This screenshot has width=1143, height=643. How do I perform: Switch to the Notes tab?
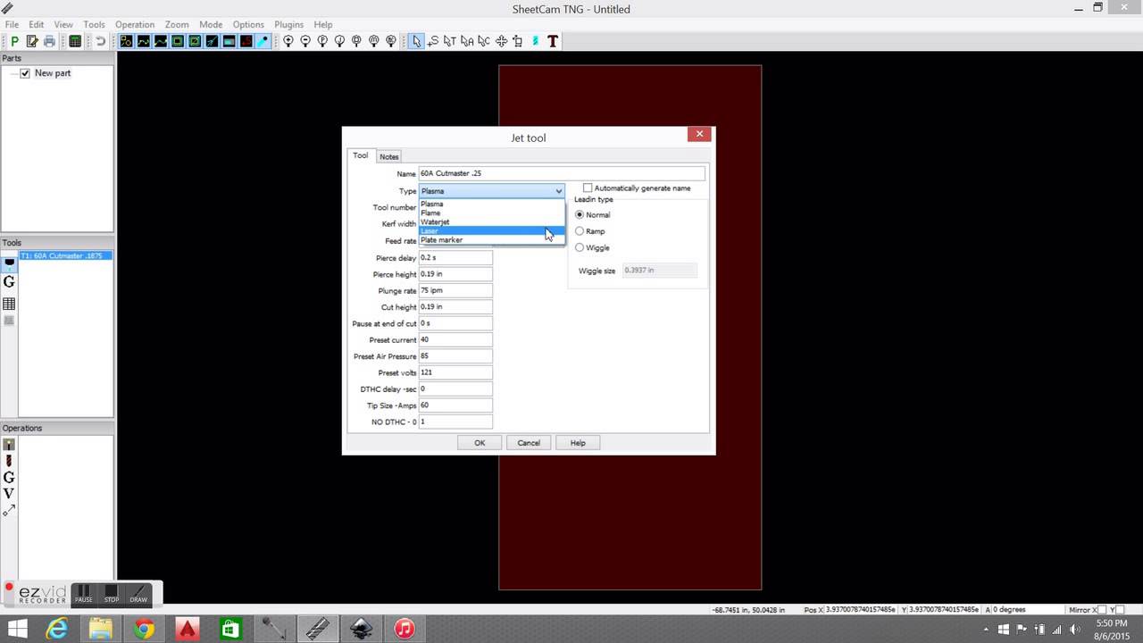(389, 156)
